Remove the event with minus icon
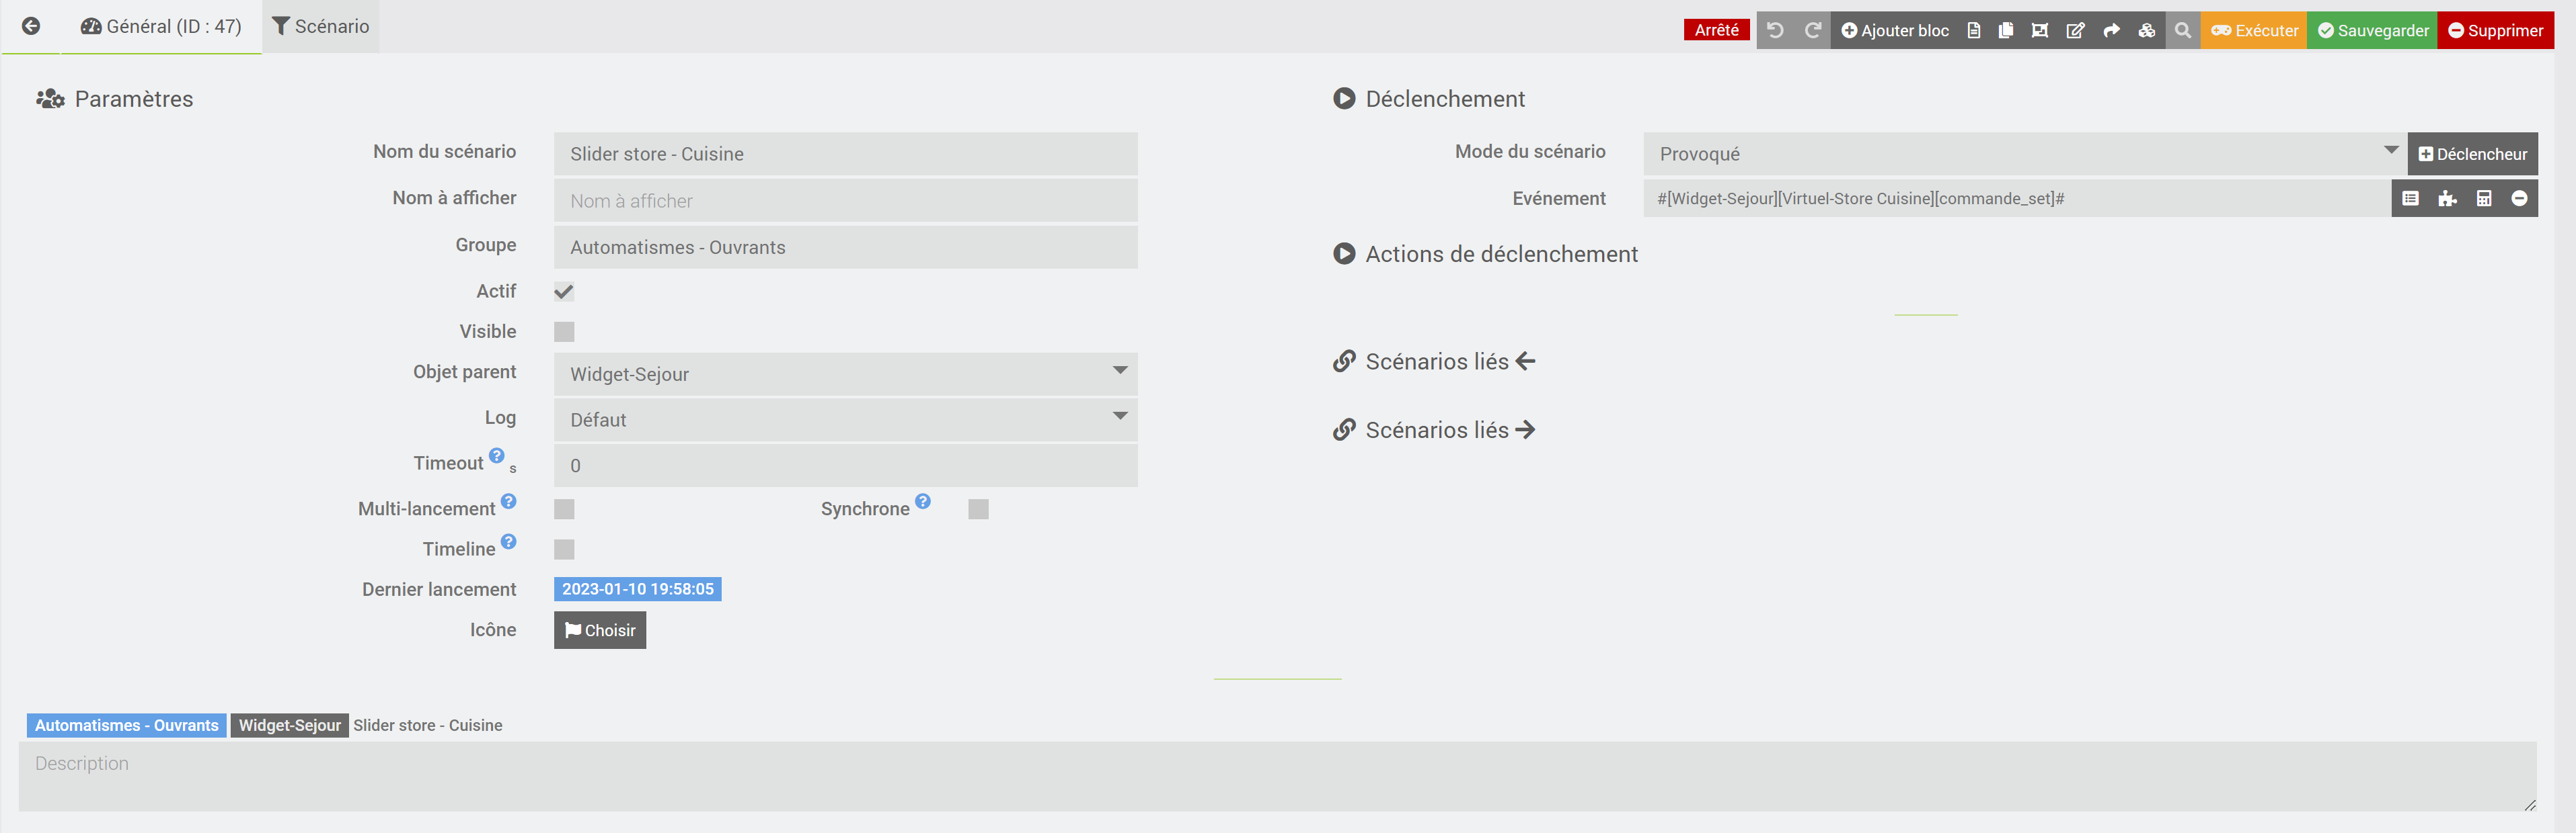 (x=2519, y=199)
